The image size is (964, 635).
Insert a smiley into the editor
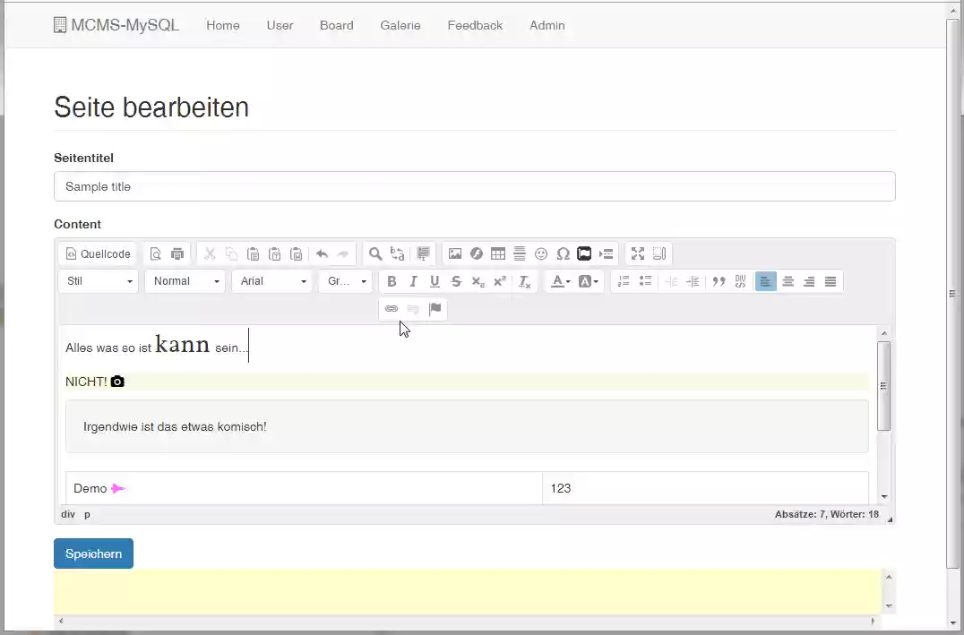[541, 253]
